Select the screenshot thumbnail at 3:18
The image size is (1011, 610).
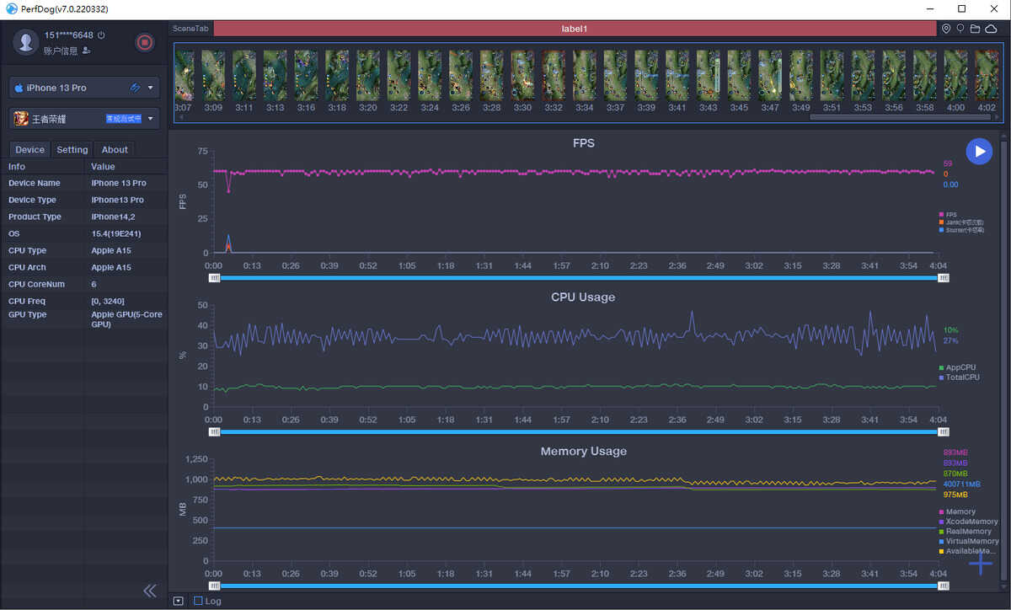(337, 76)
